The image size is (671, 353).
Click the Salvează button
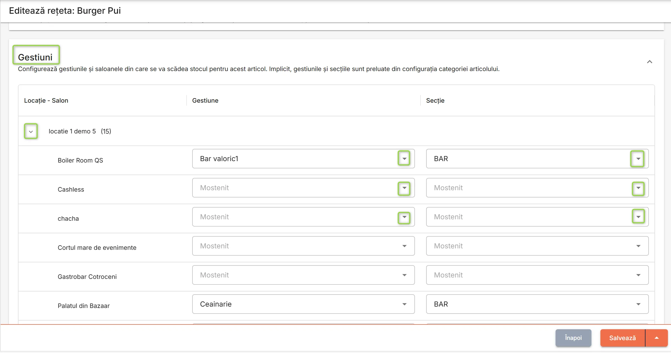tap(623, 338)
